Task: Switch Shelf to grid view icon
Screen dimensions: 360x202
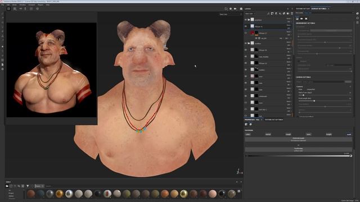Action: pyautogui.click(x=239, y=191)
